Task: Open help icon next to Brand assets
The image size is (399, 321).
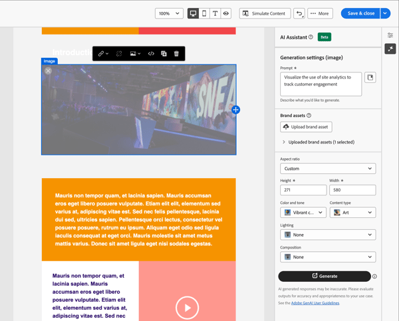Action: 309,116
